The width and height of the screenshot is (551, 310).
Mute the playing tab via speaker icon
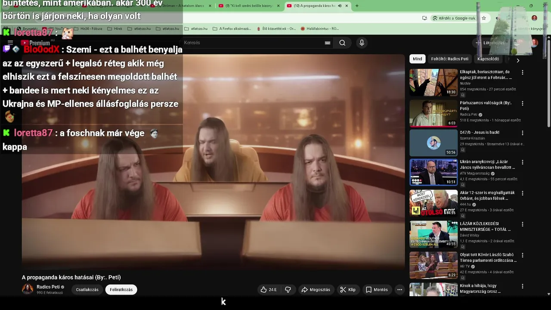(x=340, y=6)
